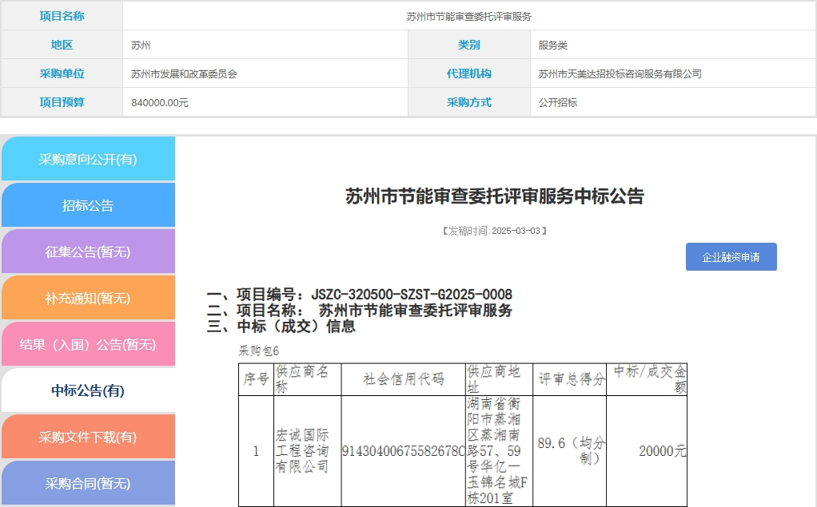This screenshot has width=817, height=507.
Task: Click the winning amount 20000元
Action: 662,451
